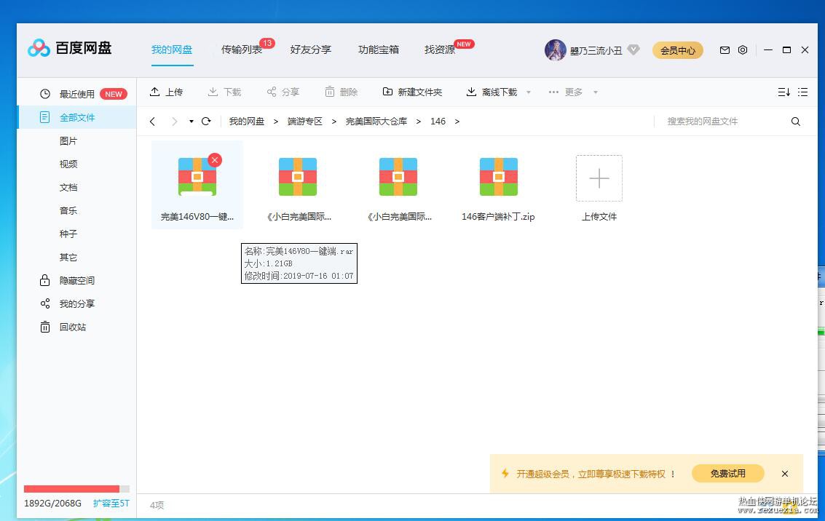Click the 离线下载 toolbar button
The height and width of the screenshot is (521, 825).
[x=492, y=92]
